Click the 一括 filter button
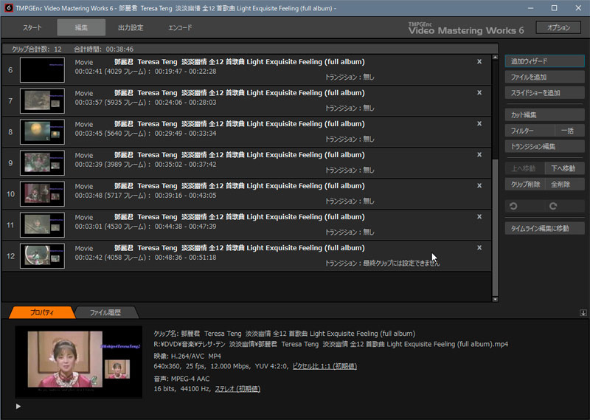 pyautogui.click(x=569, y=131)
